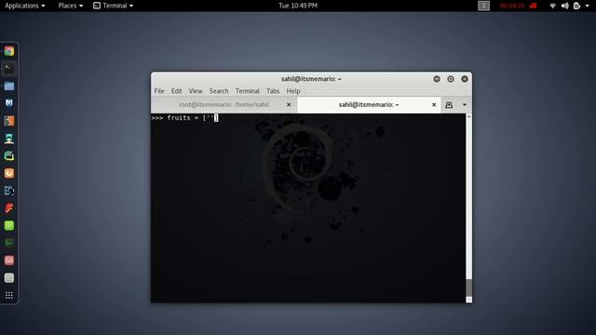Maximize the terminal window
Viewport: 596px width, 335px height.
click(451, 79)
